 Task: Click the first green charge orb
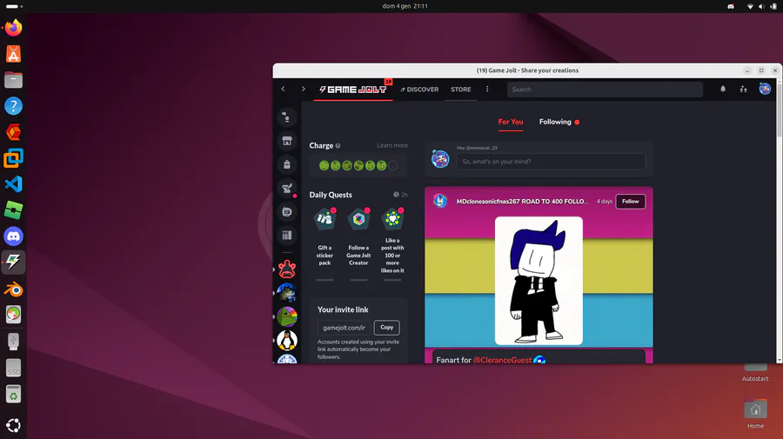(x=325, y=166)
